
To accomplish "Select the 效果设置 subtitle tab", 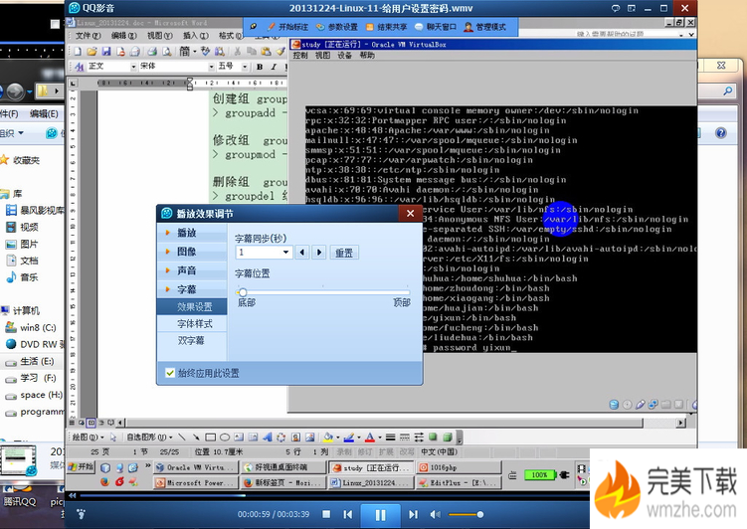I will 192,306.
